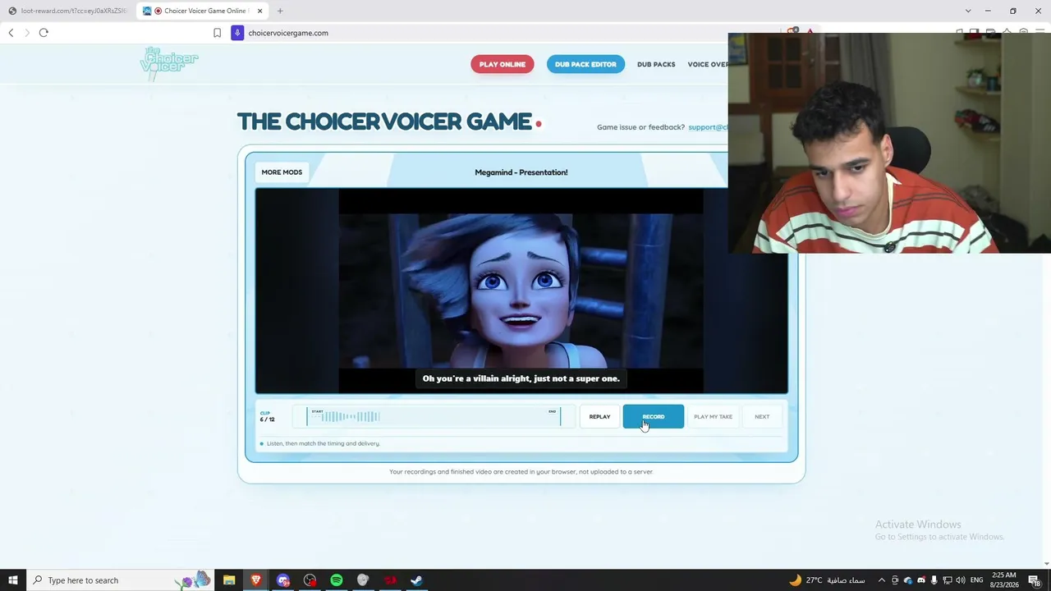Click the browser forward arrow
This screenshot has height=591, width=1051.
click(x=27, y=33)
